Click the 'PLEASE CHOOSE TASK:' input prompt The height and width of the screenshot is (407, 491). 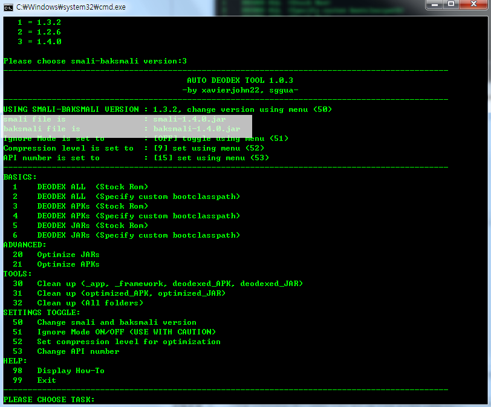48,400
